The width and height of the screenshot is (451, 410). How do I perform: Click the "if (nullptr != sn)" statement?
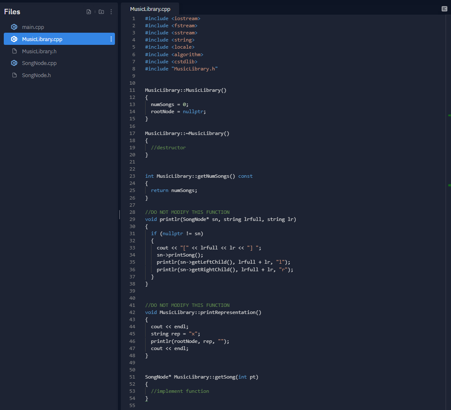tap(177, 234)
